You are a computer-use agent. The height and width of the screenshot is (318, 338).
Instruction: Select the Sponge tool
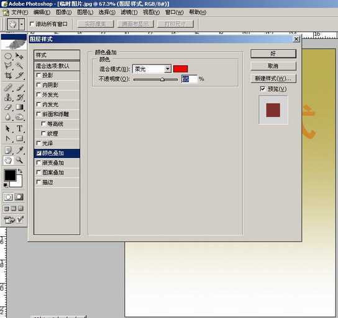click(19, 117)
